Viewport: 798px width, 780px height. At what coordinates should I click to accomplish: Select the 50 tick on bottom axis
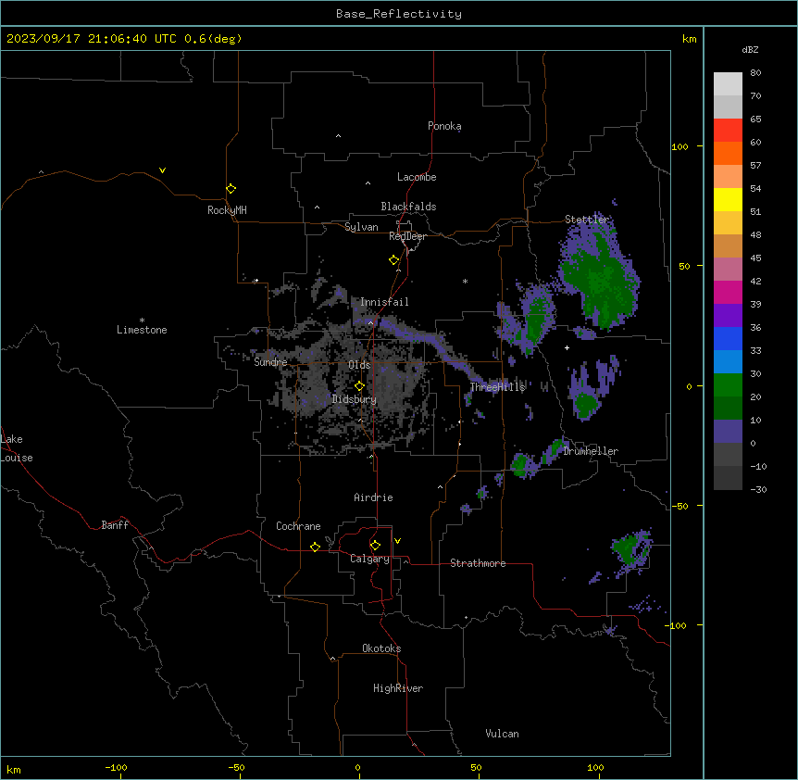476,767
